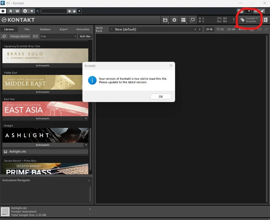The image size is (270, 220).
Task: Toggle Instr Nav pane button
Action: pyautogui.click(x=85, y=36)
